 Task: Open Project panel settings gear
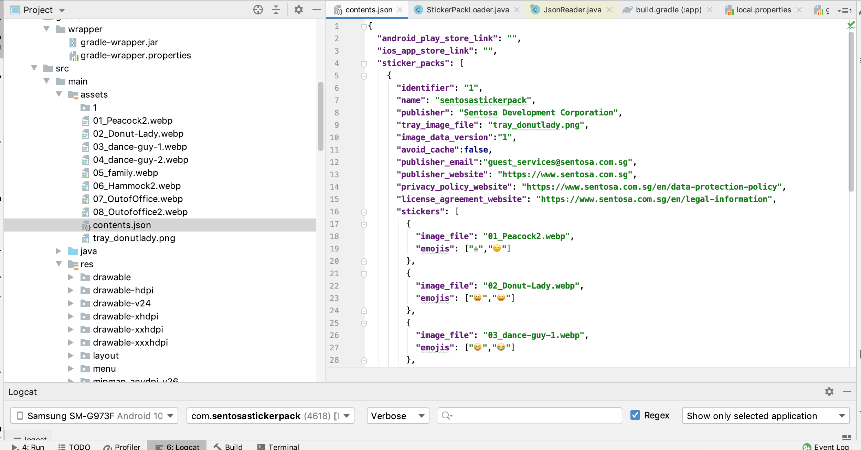coord(299,10)
